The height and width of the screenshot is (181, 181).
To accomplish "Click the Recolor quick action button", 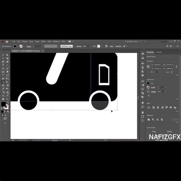I will click(x=170, y=131).
